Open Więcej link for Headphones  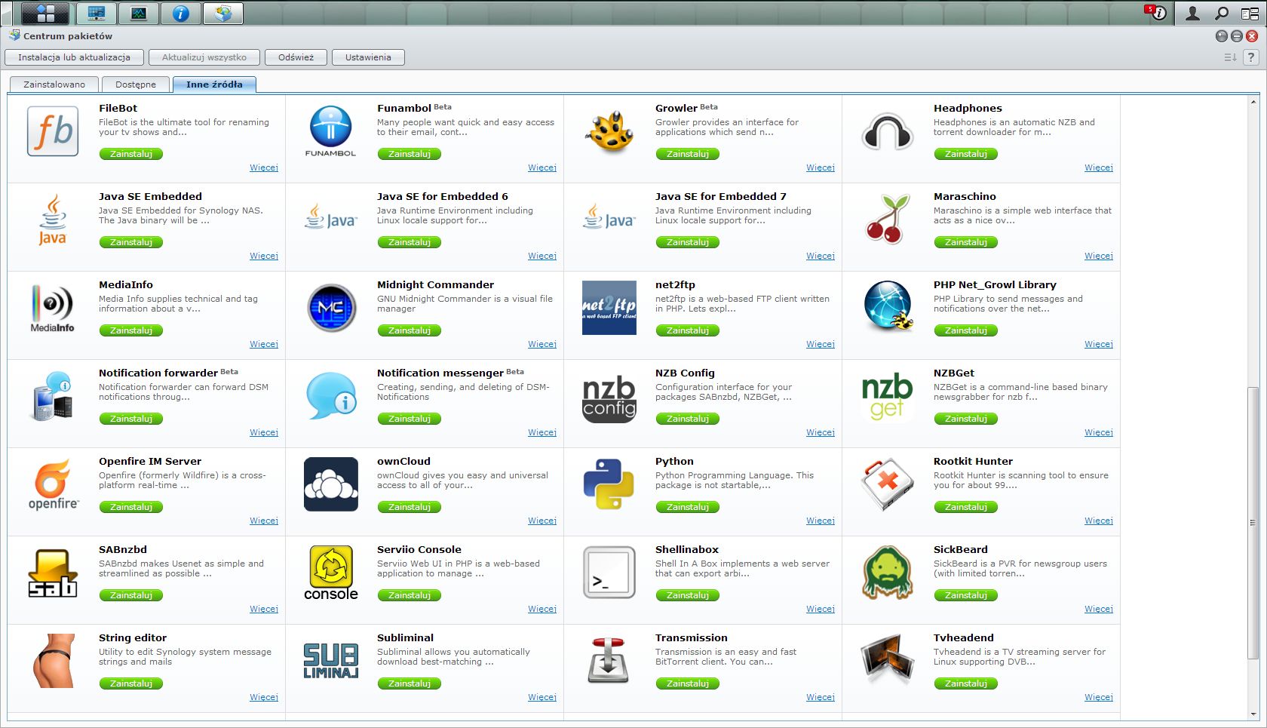pos(1099,167)
